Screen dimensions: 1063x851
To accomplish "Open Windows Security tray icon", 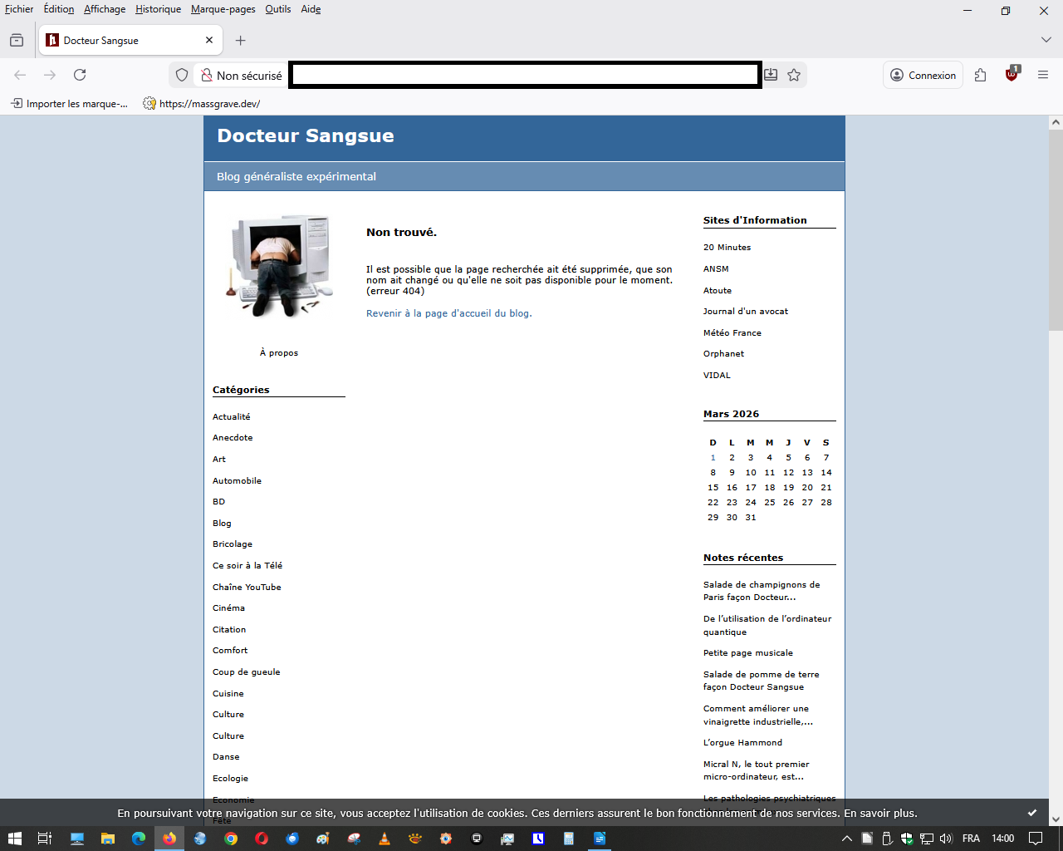I will pos(907,839).
